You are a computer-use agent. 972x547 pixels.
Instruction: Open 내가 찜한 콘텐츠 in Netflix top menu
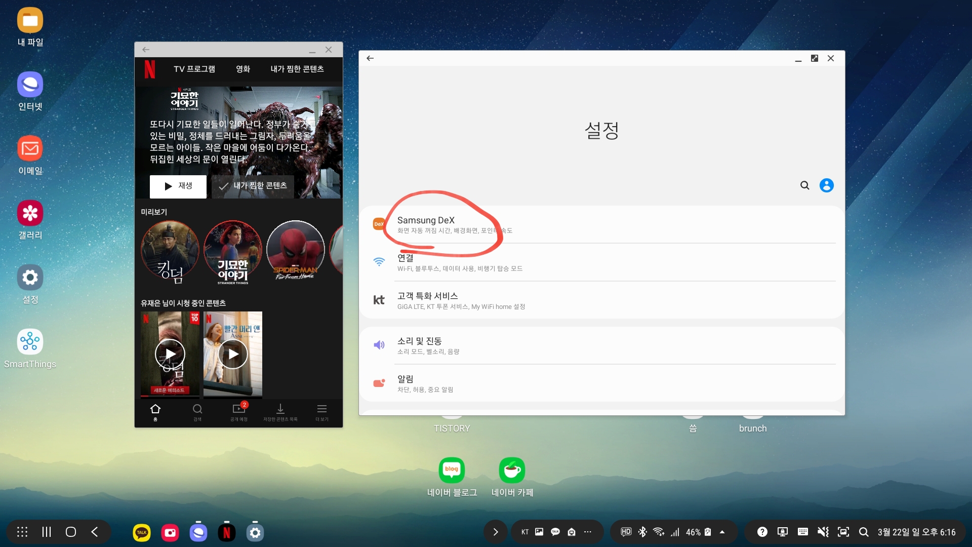click(x=297, y=69)
